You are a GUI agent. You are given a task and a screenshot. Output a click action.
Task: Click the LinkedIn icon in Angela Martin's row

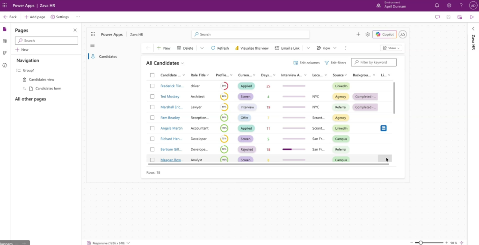pos(383,128)
